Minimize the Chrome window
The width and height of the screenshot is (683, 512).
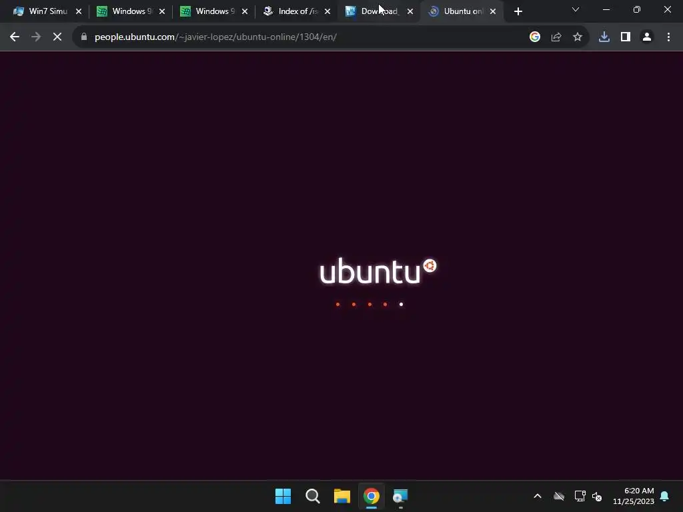tap(606, 9)
